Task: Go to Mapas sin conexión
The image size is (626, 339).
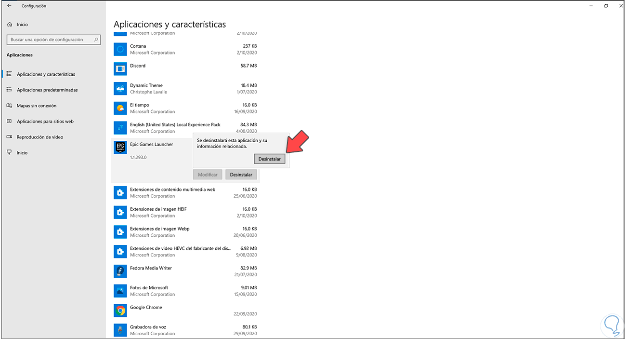Action: click(37, 106)
